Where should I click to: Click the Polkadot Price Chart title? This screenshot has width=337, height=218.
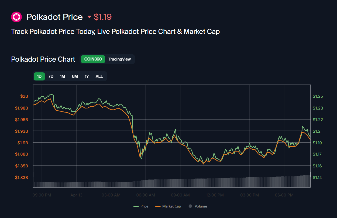click(x=43, y=59)
